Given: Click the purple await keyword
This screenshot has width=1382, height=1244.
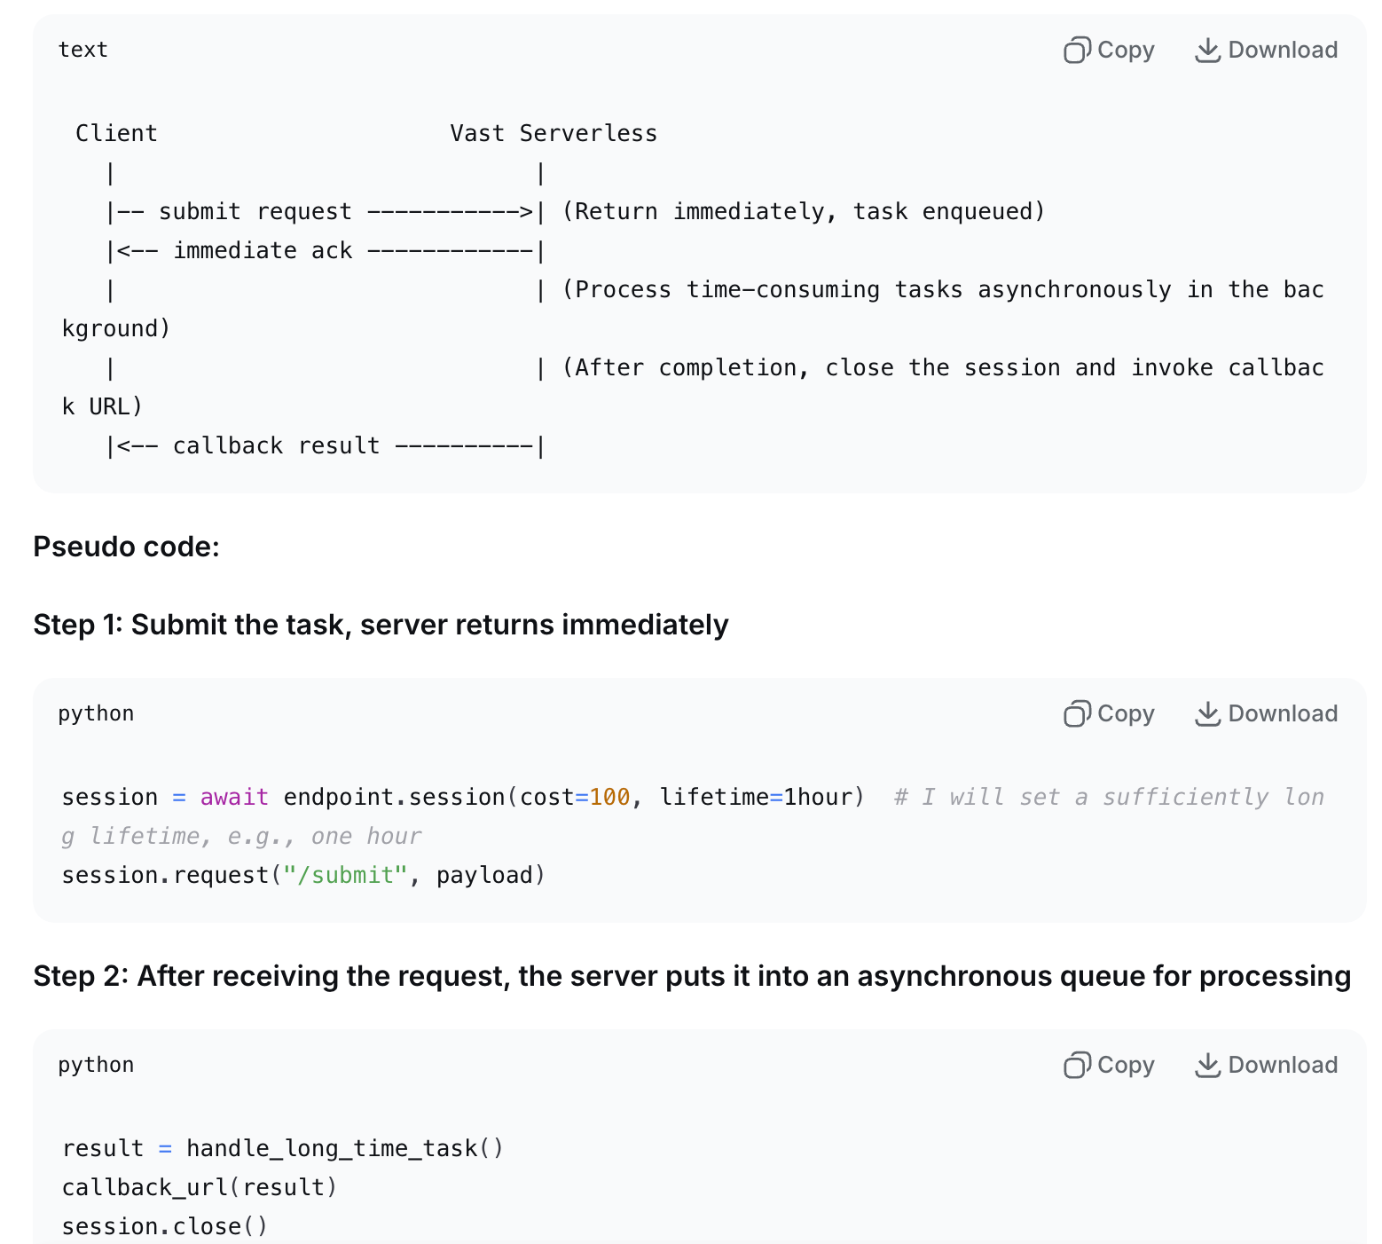Looking at the screenshot, I should [234, 798].
